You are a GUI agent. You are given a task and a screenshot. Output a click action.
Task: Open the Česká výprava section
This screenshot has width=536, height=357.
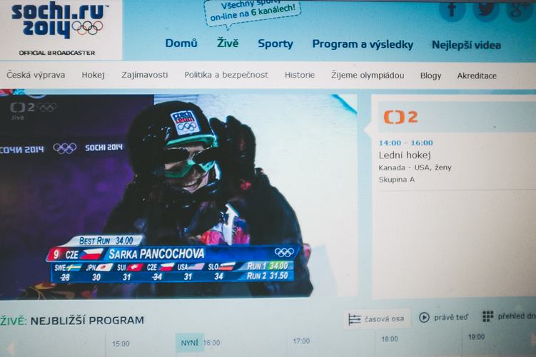click(36, 75)
